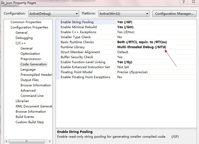Select Common Properties in the tree
This screenshot has height=144, width=199.
click(x=26, y=22)
